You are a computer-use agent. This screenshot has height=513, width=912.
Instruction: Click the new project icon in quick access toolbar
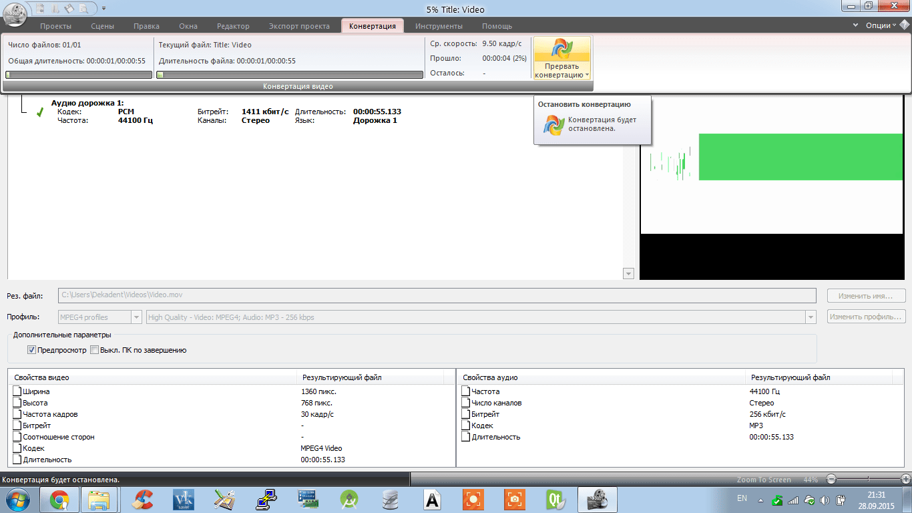coord(40,9)
